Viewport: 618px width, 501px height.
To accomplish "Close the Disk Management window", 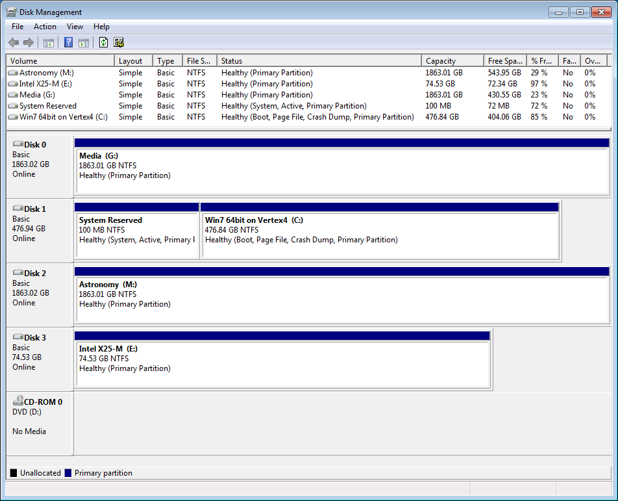I will pos(601,12).
